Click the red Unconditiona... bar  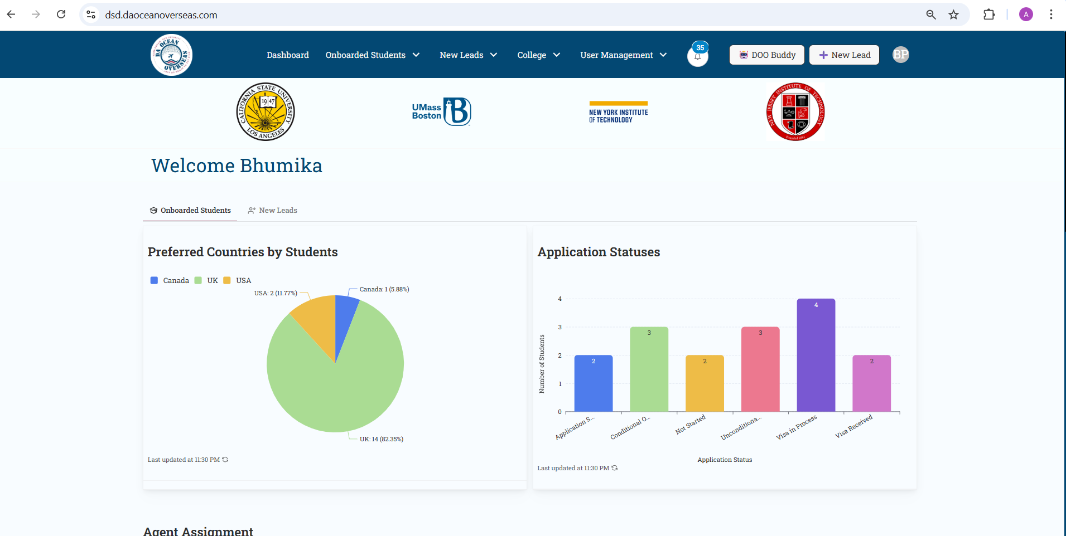(x=760, y=369)
